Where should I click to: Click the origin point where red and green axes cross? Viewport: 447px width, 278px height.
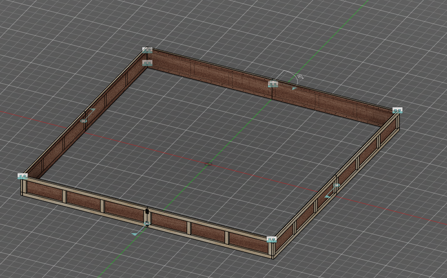208,164
